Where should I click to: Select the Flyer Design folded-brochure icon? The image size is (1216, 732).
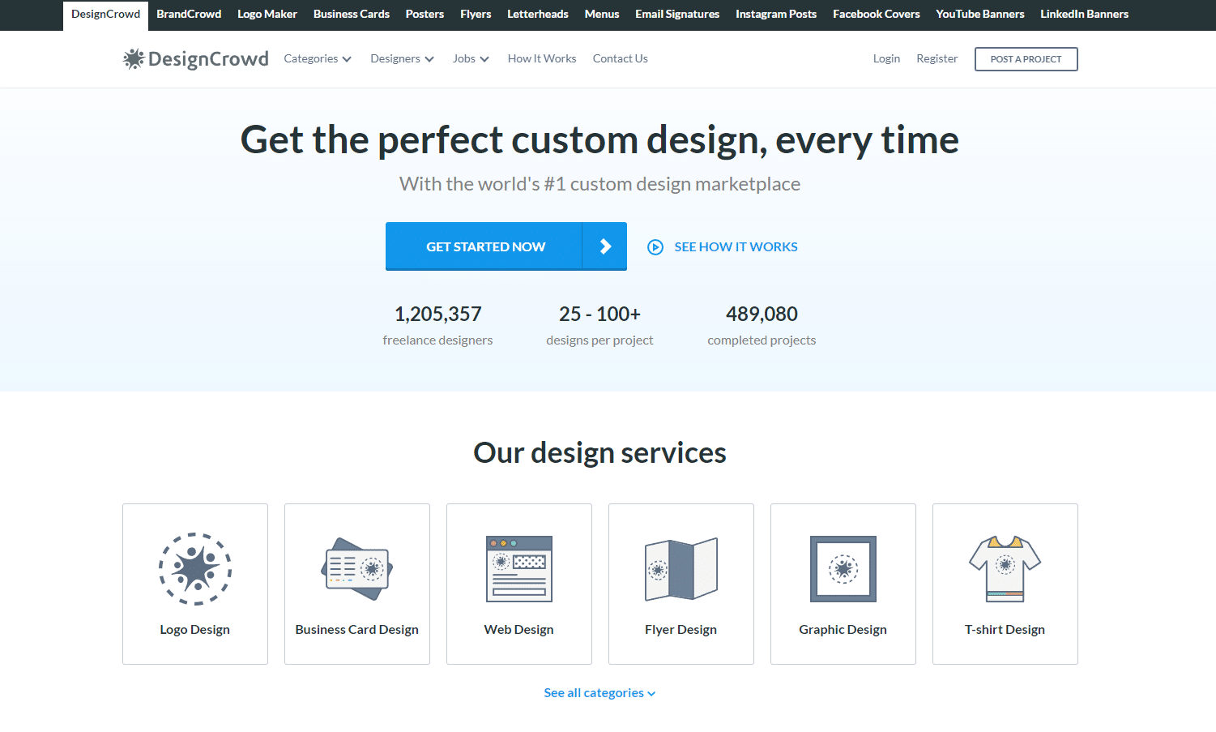[x=681, y=569]
